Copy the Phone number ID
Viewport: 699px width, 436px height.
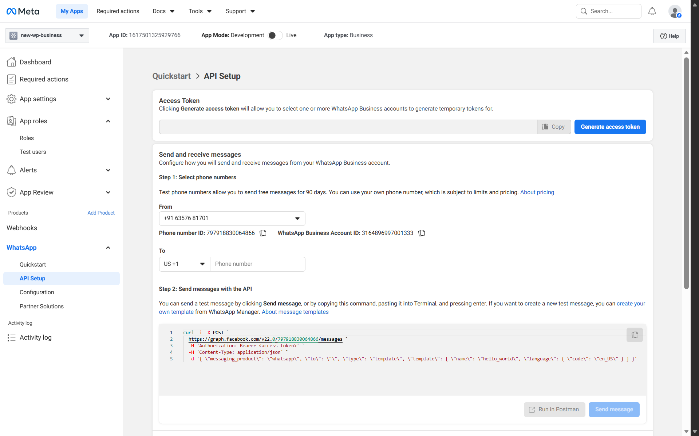point(263,233)
